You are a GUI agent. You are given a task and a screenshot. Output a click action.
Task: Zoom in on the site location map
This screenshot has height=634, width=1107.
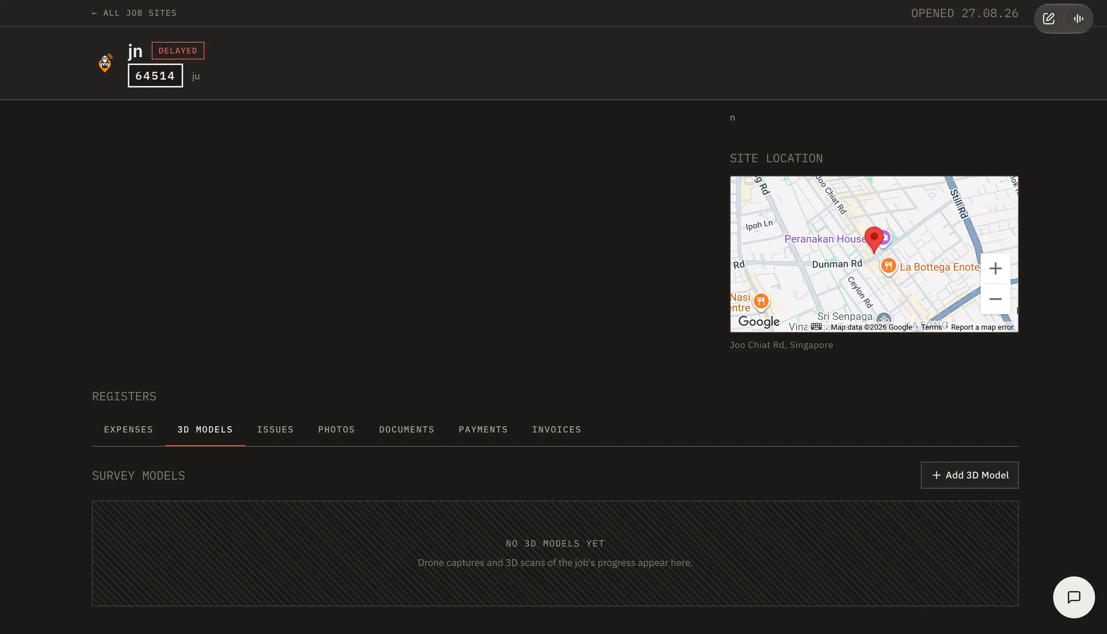(995, 268)
